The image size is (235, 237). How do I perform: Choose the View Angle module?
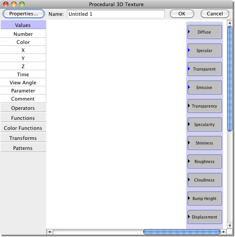pos(23,82)
